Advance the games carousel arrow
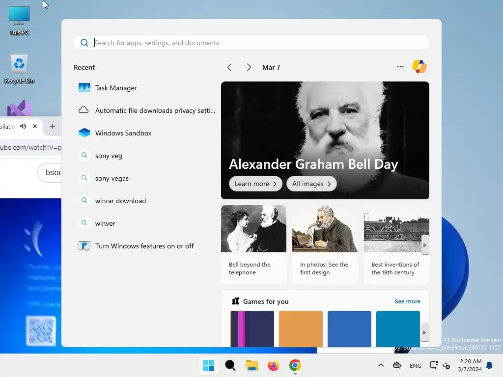Viewport: 503px width, 377px height. pos(424,332)
